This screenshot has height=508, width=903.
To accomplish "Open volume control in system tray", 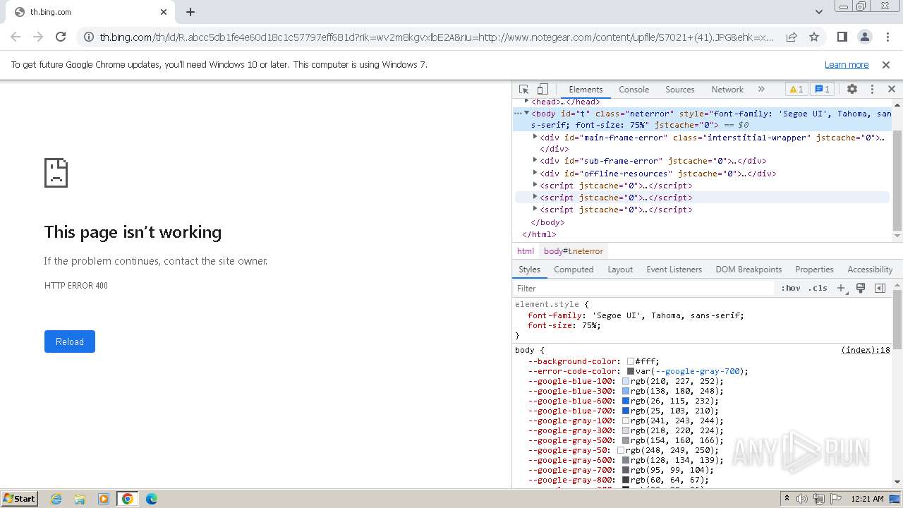I will [x=802, y=499].
